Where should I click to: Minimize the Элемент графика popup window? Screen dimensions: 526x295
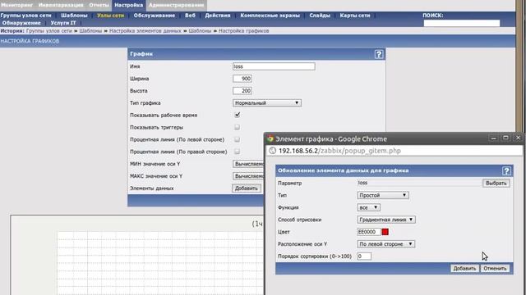[493, 138]
